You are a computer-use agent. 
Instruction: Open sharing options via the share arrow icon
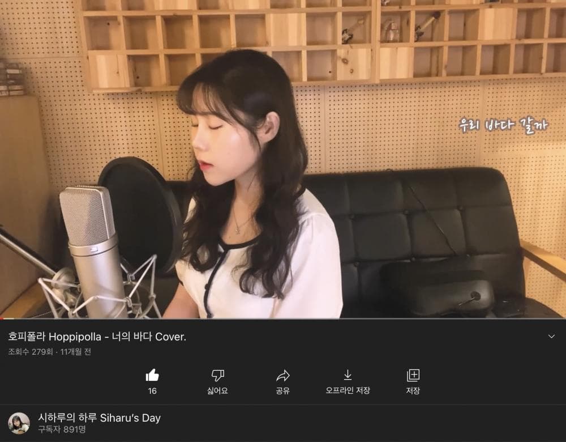(x=283, y=375)
